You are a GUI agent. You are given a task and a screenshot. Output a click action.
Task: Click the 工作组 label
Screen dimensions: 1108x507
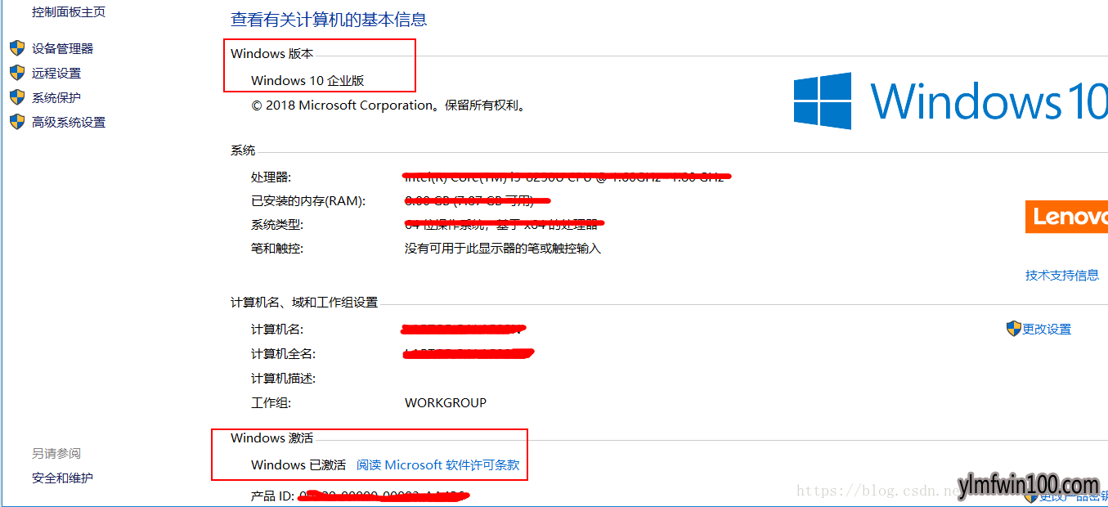(x=271, y=402)
